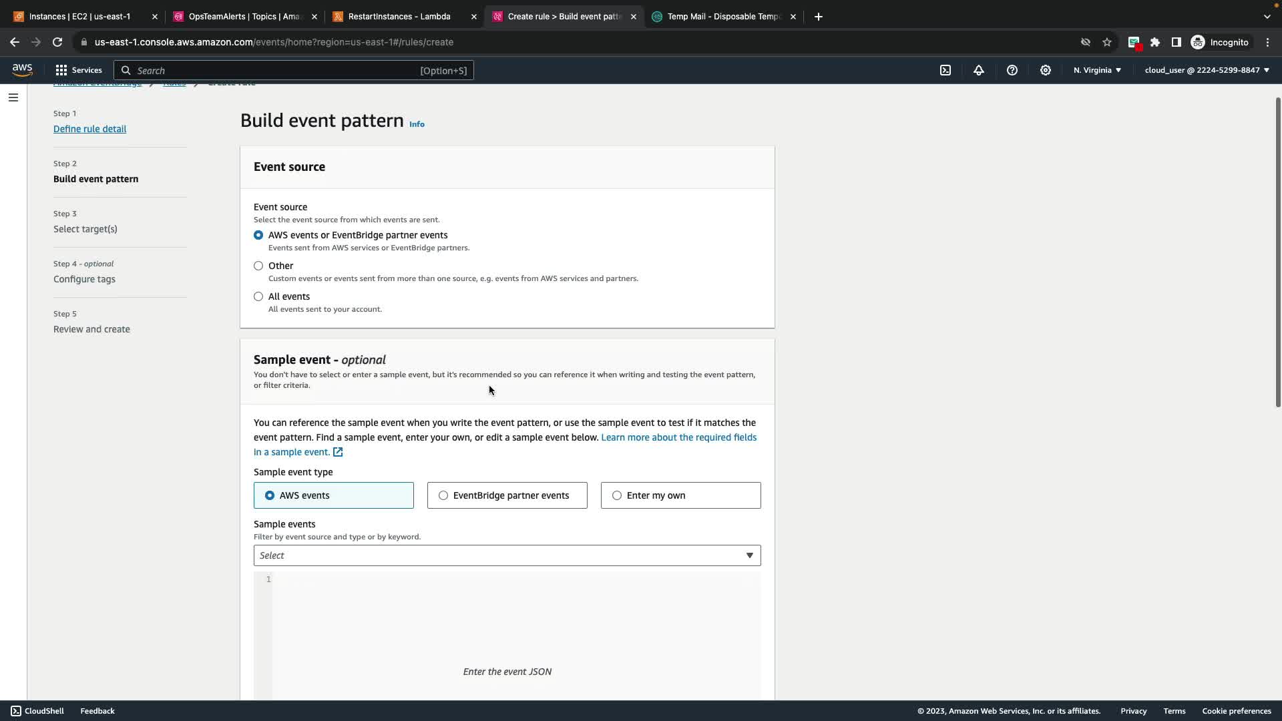This screenshot has width=1282, height=721.
Task: Go back to Define rule detail step
Action: pos(89,129)
